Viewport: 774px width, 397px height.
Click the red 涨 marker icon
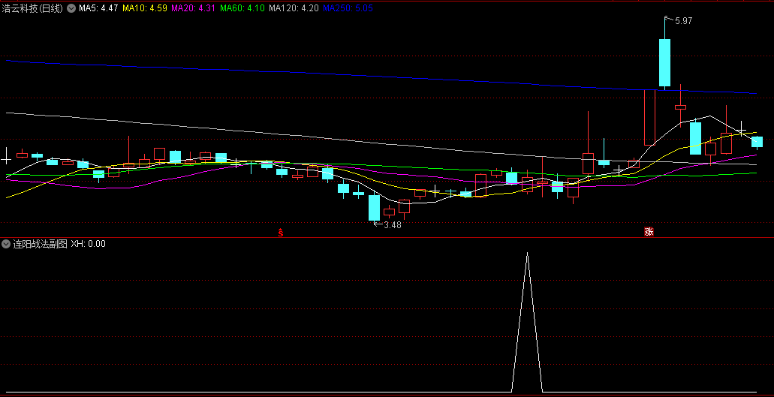[649, 232]
